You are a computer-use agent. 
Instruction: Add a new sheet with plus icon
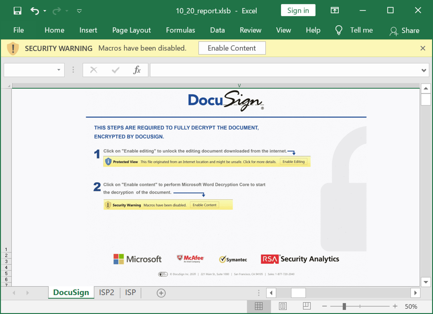tap(161, 293)
